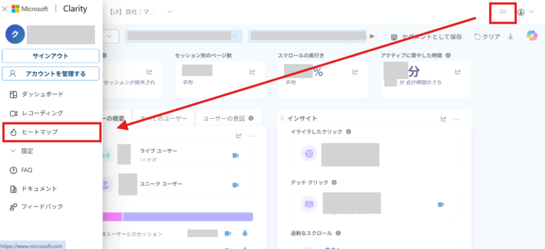Image resolution: width=545 pixels, height=249 pixels.
Task: Open trend chart icon above ライブ ユーザー
Action: click(239, 136)
